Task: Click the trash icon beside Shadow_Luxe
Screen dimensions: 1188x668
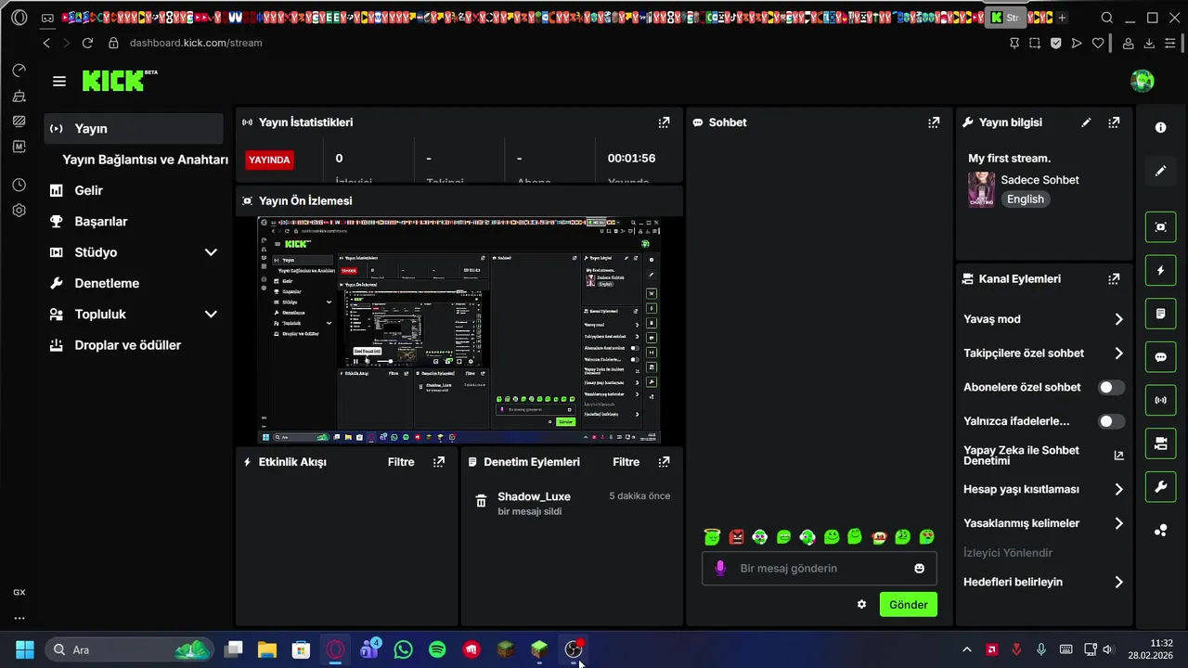Action: pos(481,501)
